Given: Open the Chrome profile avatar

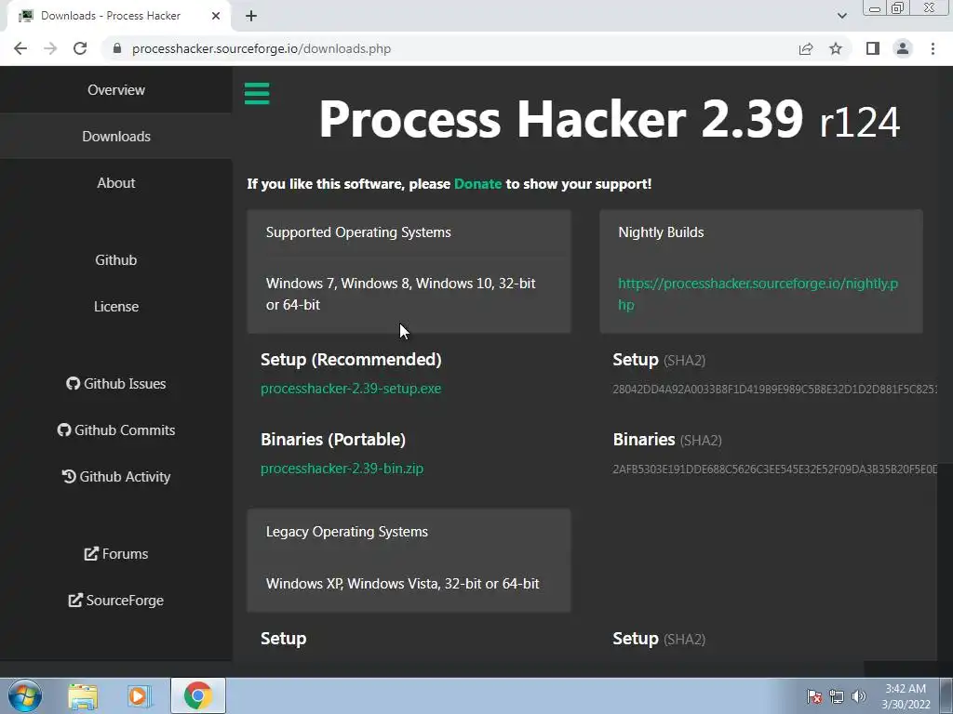Looking at the screenshot, I should click(x=903, y=48).
